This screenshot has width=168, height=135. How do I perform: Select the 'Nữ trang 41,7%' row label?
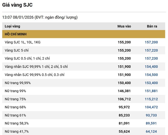17,132
